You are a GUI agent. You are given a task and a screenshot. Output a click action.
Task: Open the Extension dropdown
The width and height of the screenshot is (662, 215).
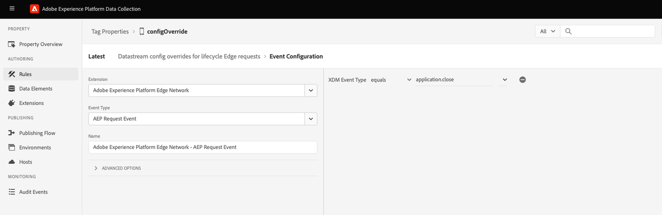(x=203, y=90)
